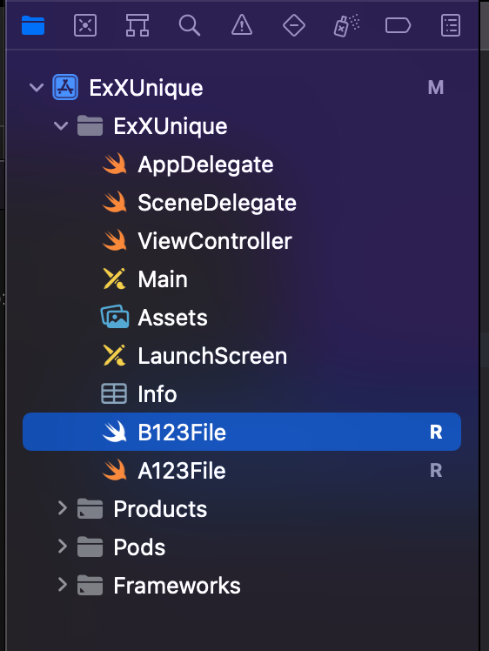Select the Products folder label
489x651 pixels.
(160, 509)
